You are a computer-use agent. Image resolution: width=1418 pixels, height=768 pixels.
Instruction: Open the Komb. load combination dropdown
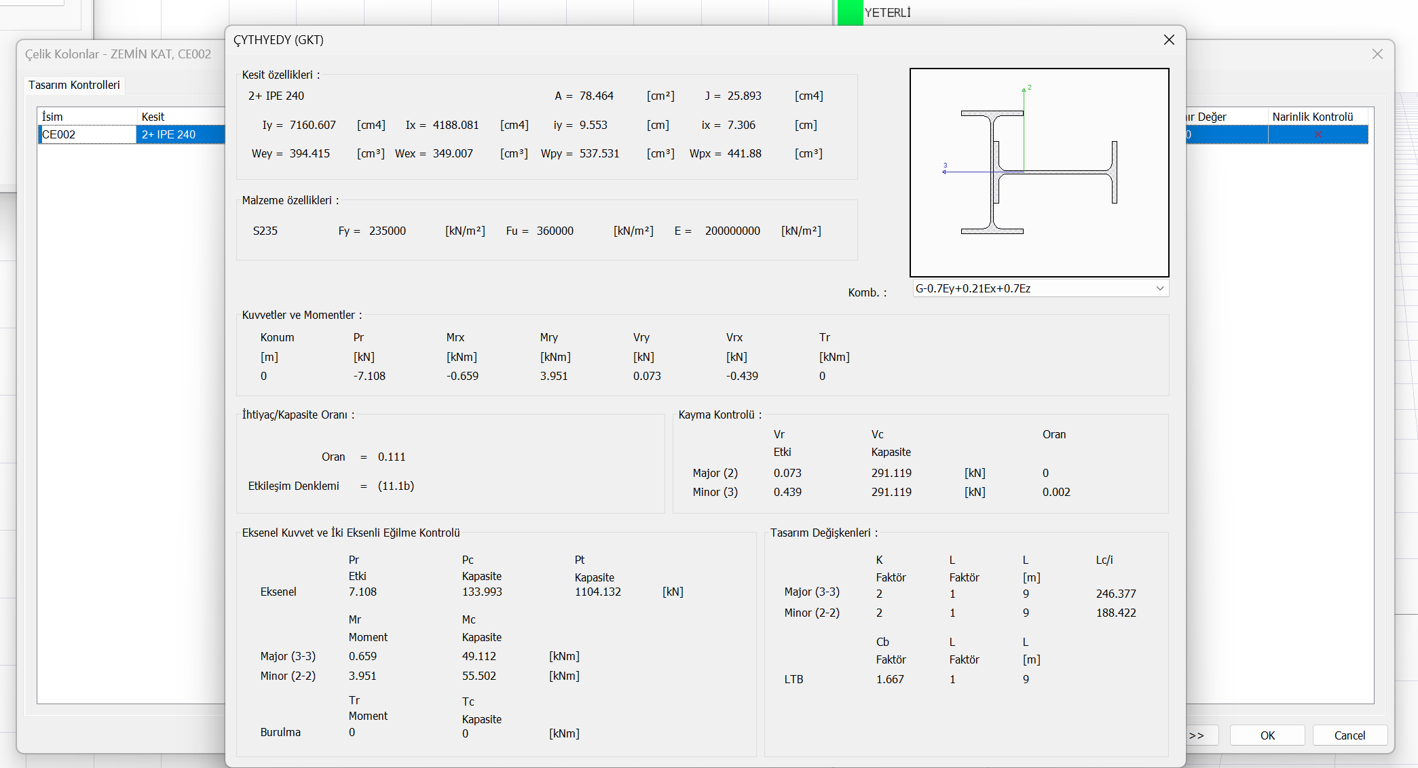click(x=1039, y=288)
